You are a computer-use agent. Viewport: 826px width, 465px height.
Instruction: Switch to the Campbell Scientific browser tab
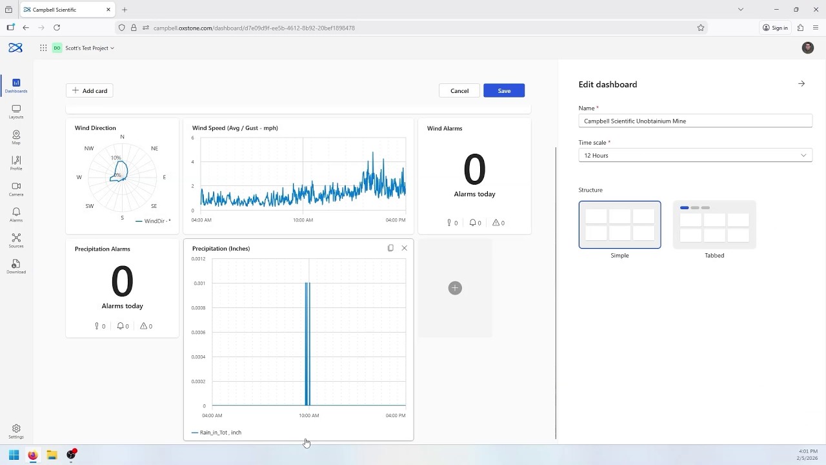point(67,10)
